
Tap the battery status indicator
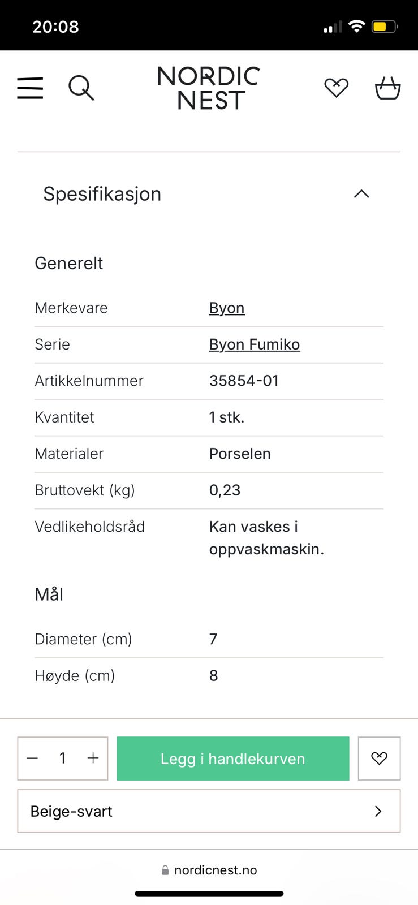pyautogui.click(x=385, y=27)
